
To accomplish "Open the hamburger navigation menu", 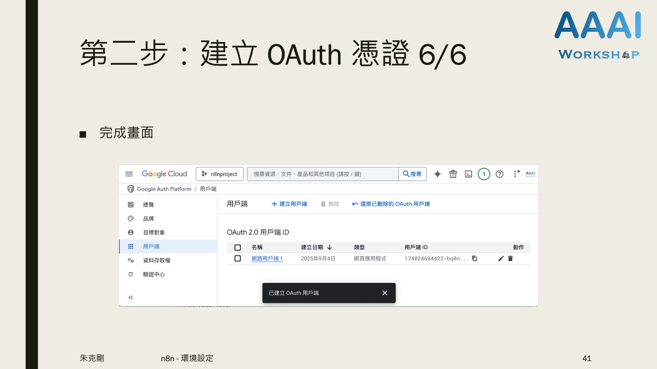I will [129, 174].
